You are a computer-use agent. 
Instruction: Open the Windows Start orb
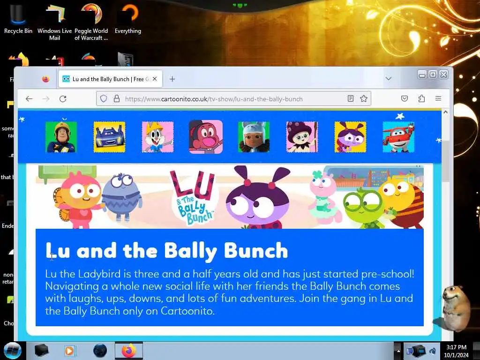[x=12, y=351]
